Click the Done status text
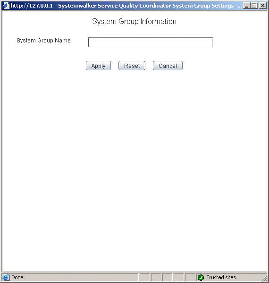Viewport: 269px width, 283px height. [17, 277]
